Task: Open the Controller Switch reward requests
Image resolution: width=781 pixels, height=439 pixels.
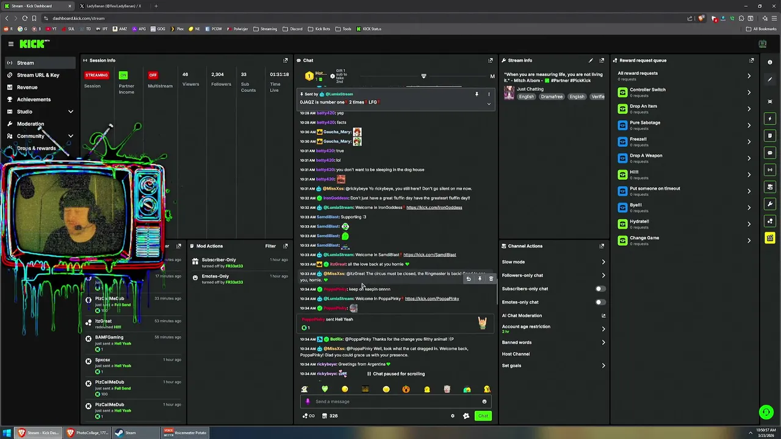Action: coord(685,92)
